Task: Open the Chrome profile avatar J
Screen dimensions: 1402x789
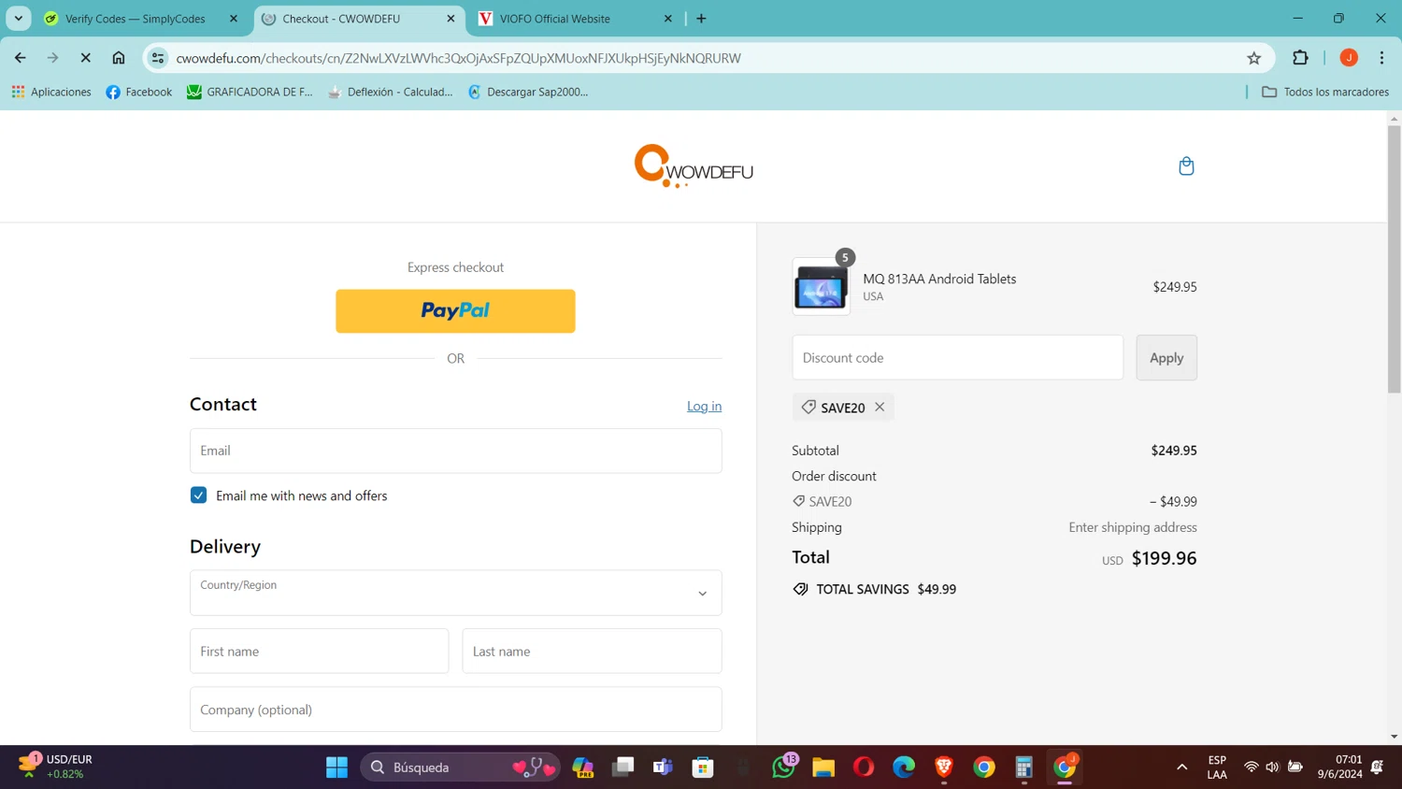Action: click(x=1349, y=58)
